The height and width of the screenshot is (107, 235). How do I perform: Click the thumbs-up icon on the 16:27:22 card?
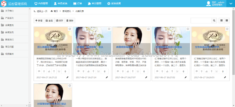coord(49,71)
